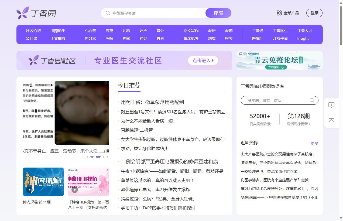Click the magnifier in the case database search box
The image size is (343, 221).
pyautogui.click(x=312, y=100)
